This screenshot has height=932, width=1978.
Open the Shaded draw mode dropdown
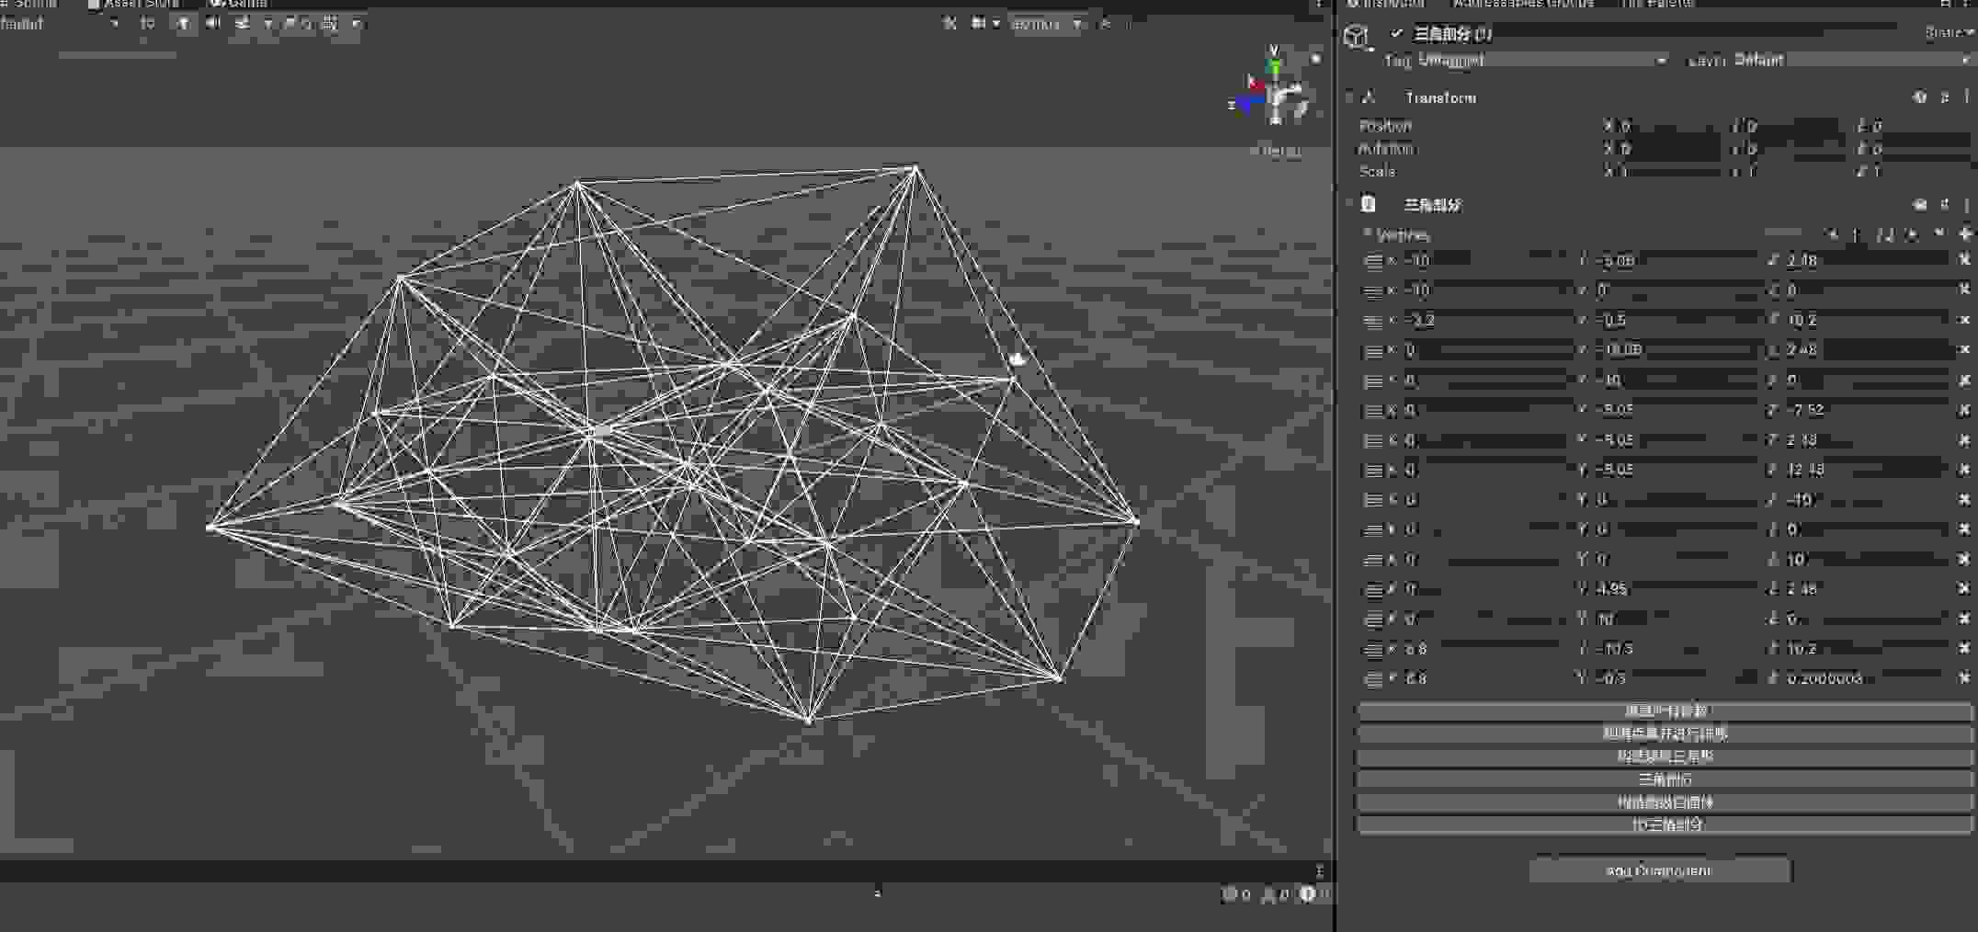pos(60,24)
